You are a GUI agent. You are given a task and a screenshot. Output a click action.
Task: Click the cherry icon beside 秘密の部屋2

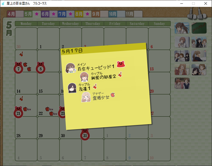tap(120, 74)
